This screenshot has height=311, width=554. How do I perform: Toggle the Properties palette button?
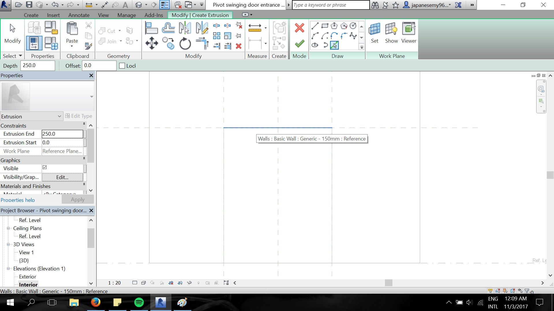34,43
